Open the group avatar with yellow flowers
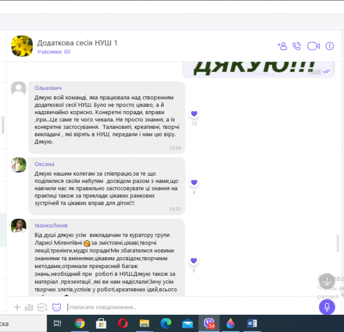The height and width of the screenshot is (332, 344). pyautogui.click(x=22, y=46)
